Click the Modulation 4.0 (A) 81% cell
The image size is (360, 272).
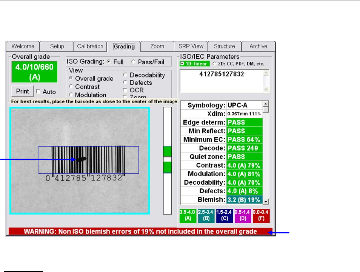click(x=244, y=174)
